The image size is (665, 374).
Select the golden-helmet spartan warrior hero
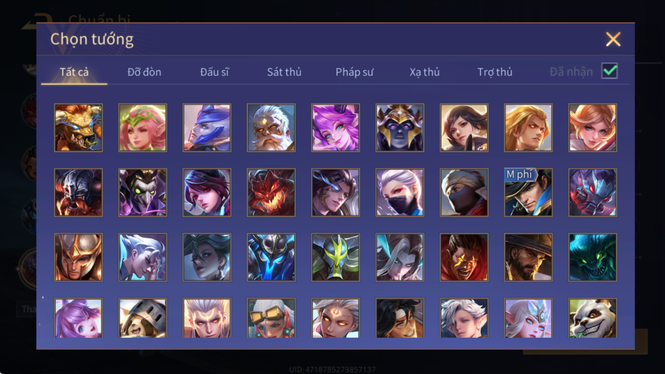(x=78, y=257)
